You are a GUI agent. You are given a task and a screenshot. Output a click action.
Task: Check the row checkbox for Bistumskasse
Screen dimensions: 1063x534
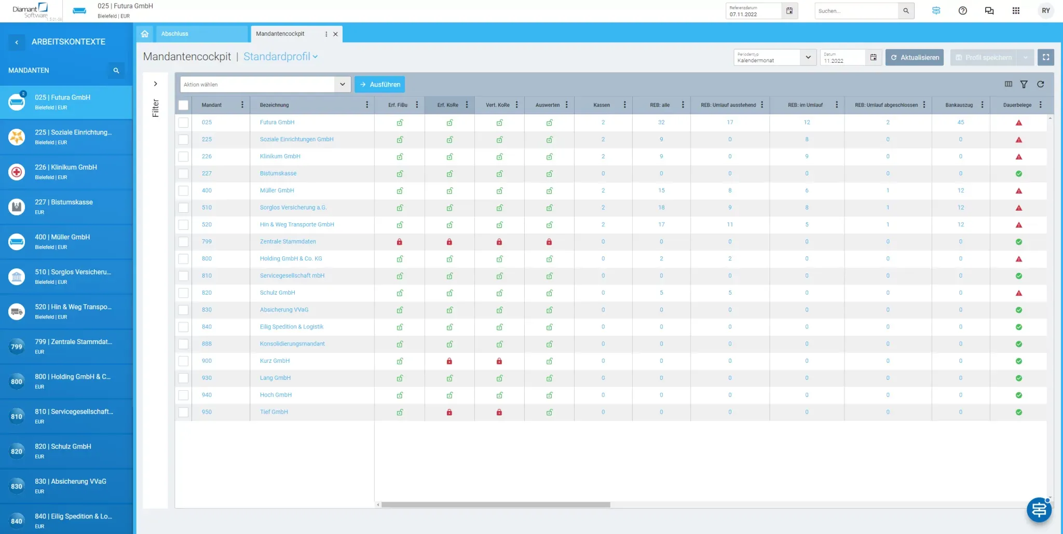pyautogui.click(x=183, y=174)
